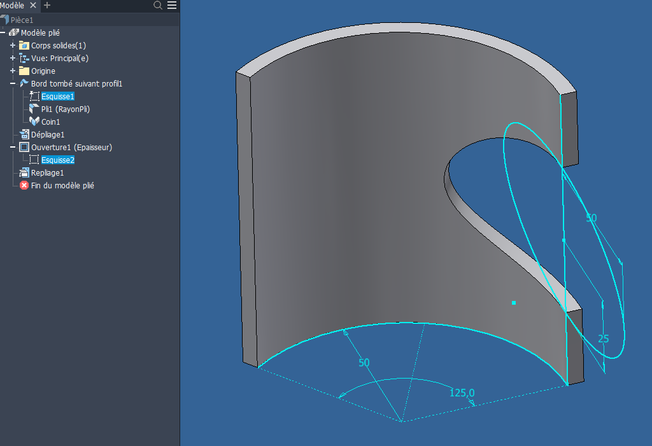652x446 pixels.
Task: Collapse the Ouverture1 (Epaisseur) feature
Action: [x=13, y=147]
